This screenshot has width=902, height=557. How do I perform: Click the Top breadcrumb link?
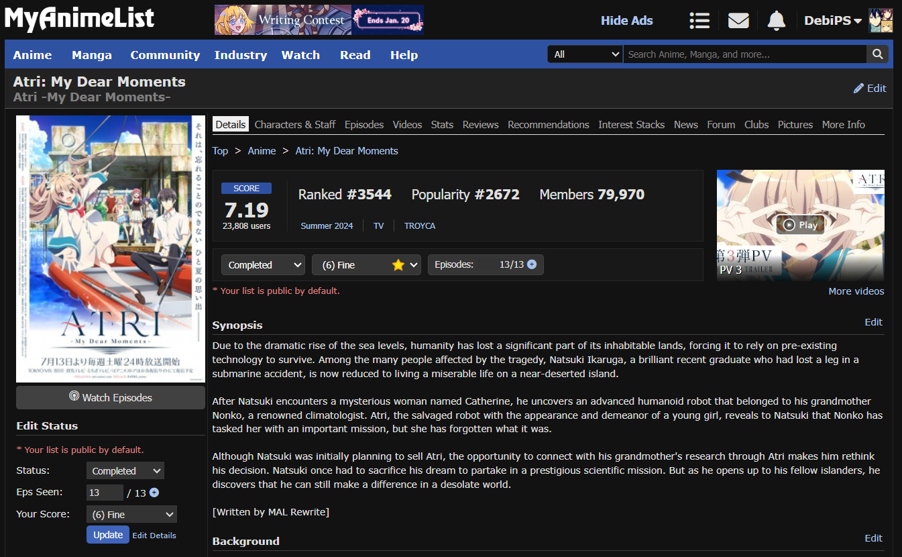point(220,151)
